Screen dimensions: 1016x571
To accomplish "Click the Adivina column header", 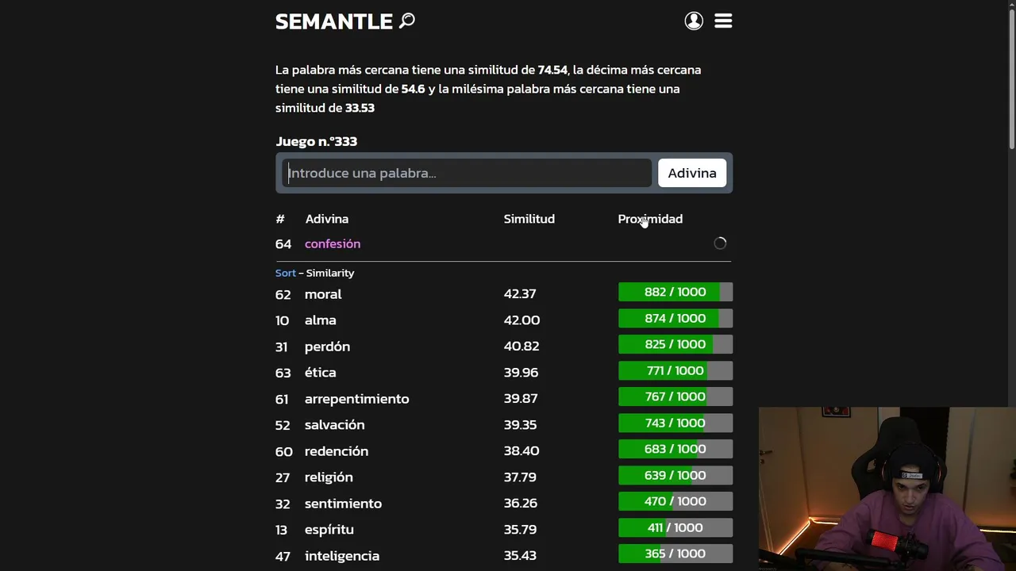I will (327, 219).
